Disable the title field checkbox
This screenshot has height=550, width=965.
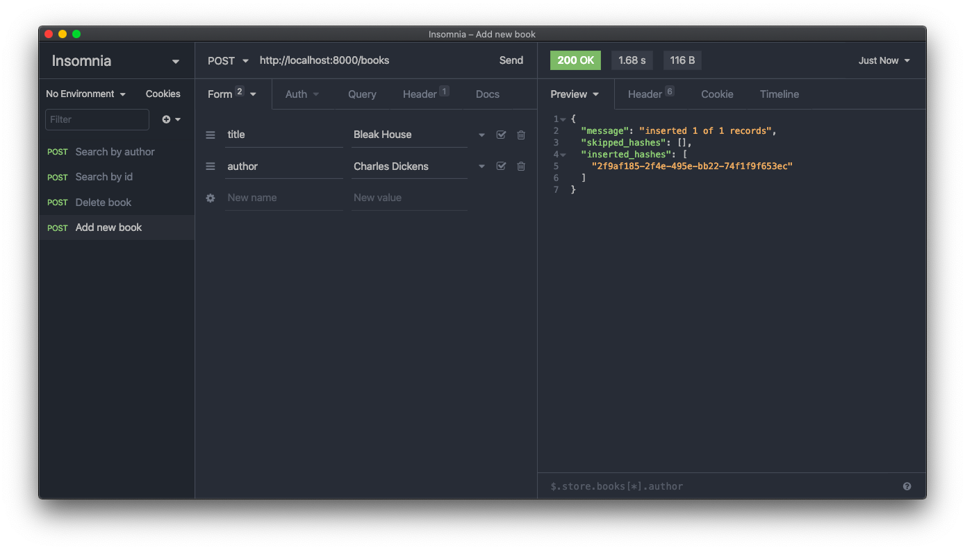[x=501, y=135]
